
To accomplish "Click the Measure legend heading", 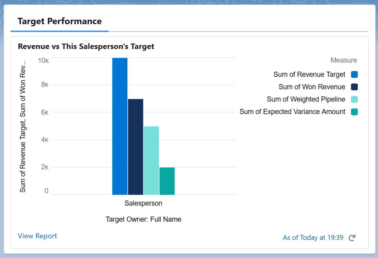I will 344,60.
